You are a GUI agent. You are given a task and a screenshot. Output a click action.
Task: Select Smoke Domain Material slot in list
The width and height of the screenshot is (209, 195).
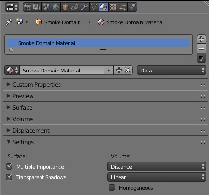pyautogui.click(x=99, y=43)
